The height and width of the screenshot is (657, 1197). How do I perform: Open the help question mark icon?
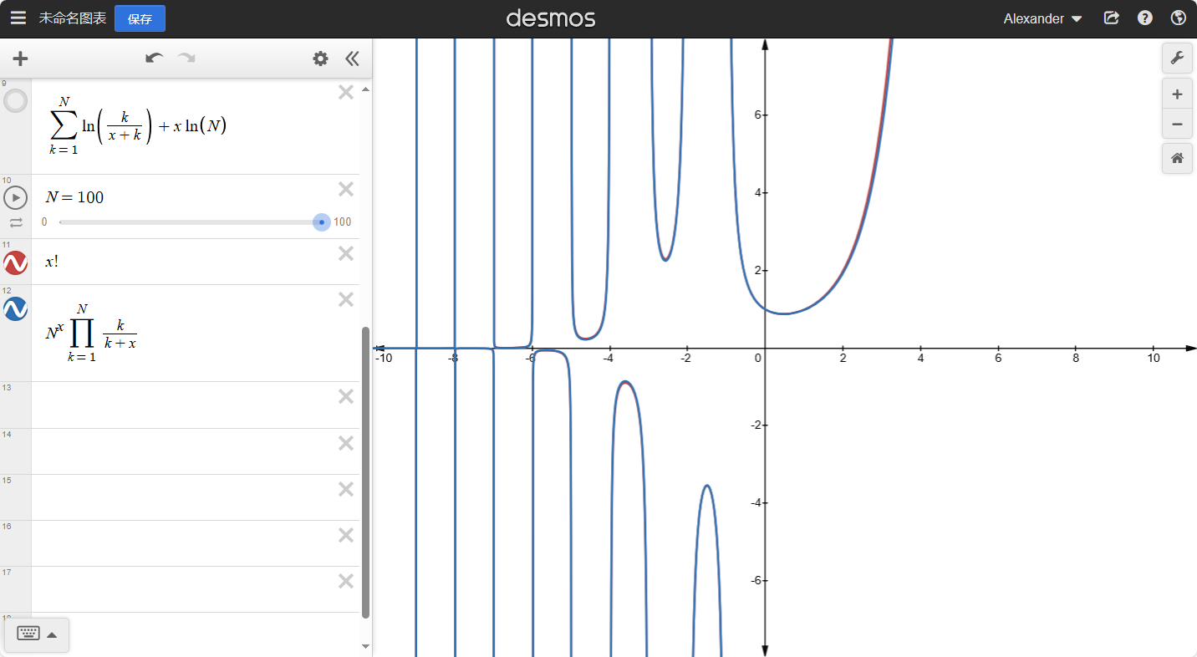(1145, 18)
